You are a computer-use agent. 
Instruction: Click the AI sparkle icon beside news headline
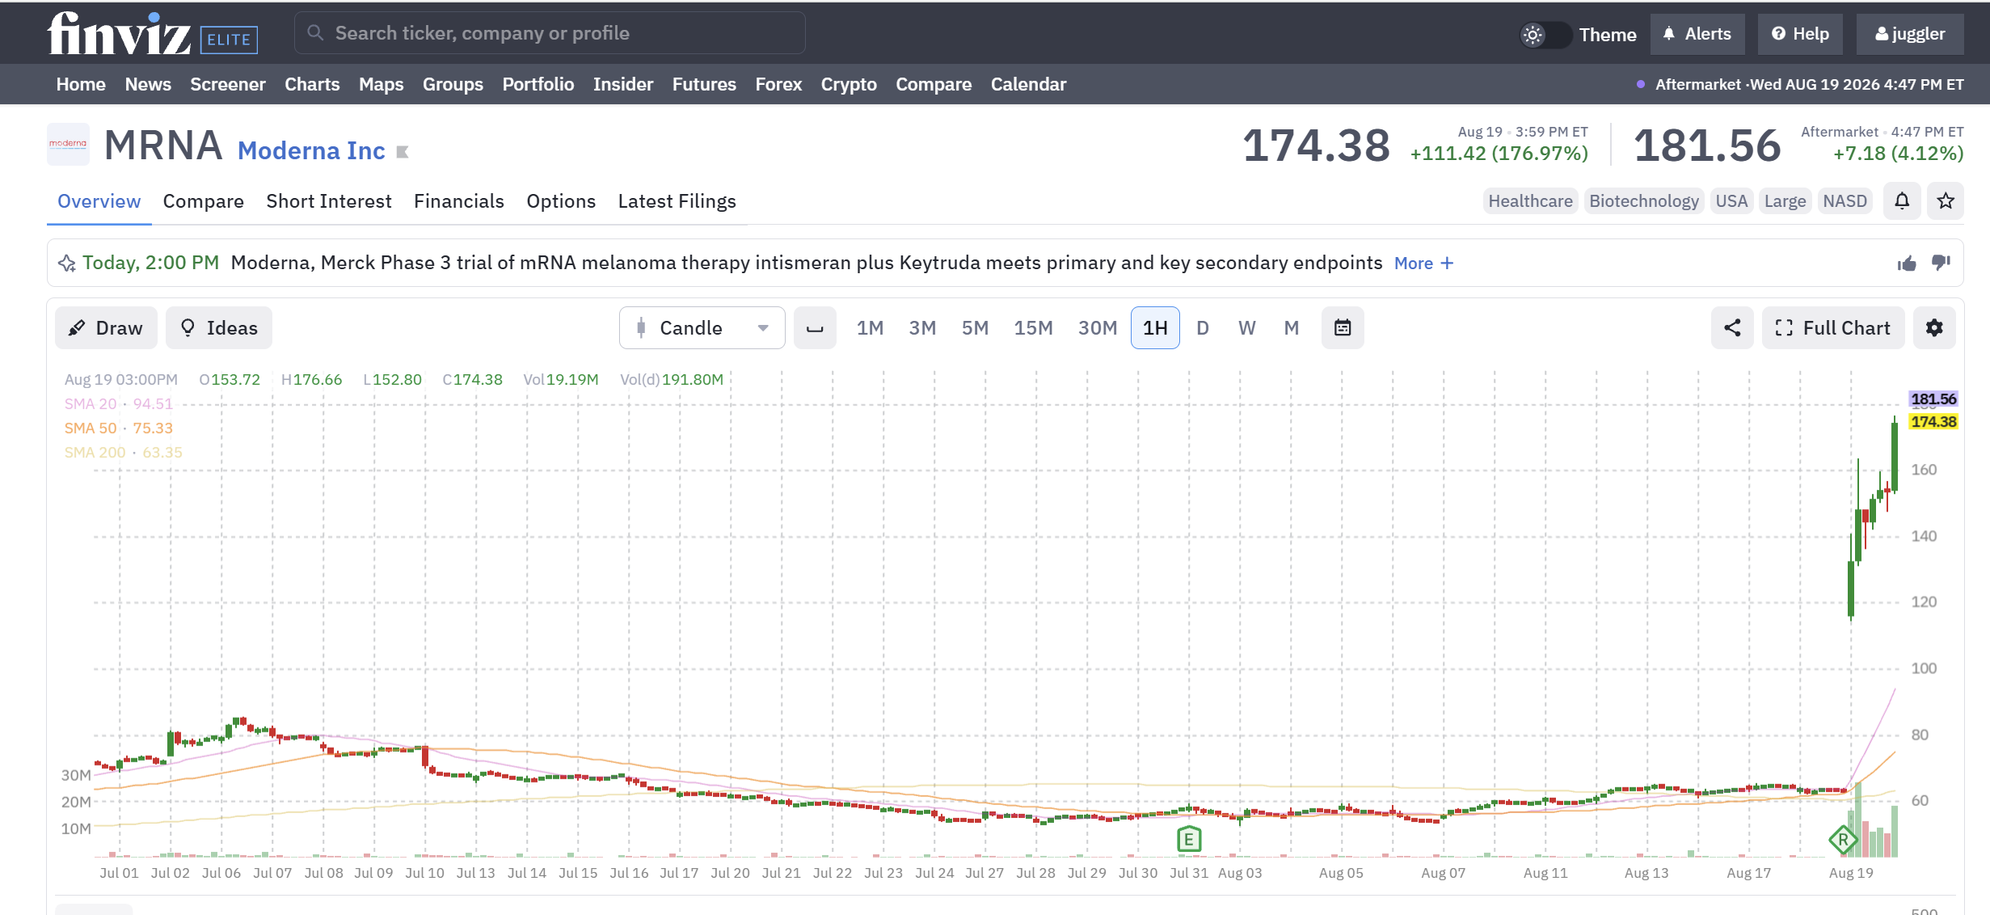click(67, 263)
